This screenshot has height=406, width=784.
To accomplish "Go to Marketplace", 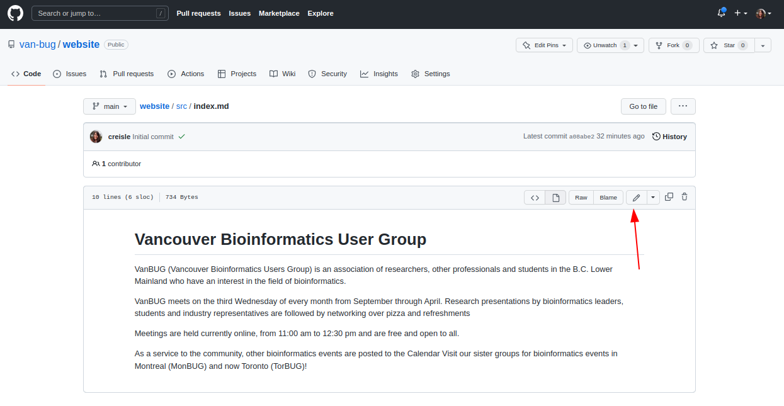I will [x=279, y=13].
